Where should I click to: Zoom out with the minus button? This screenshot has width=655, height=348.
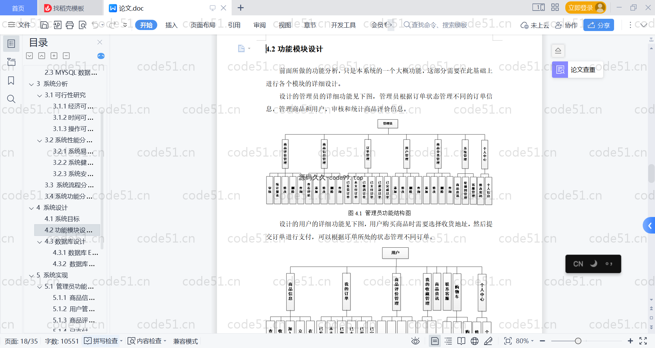(x=542, y=341)
